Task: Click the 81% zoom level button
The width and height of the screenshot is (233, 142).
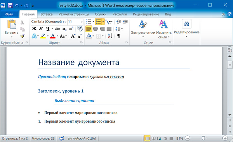Action: tap(179, 139)
